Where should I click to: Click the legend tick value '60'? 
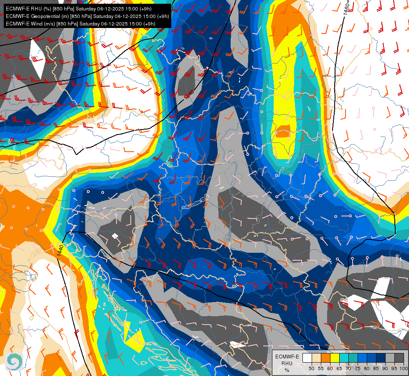[x=330, y=368]
